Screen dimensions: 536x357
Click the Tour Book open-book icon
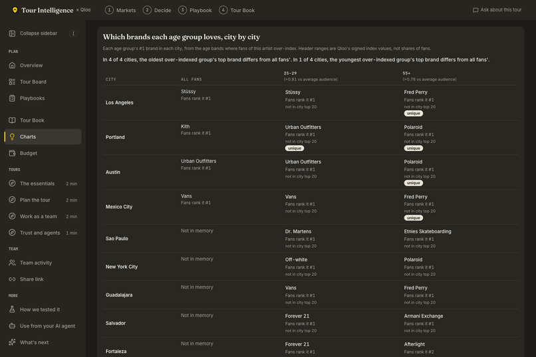12,120
